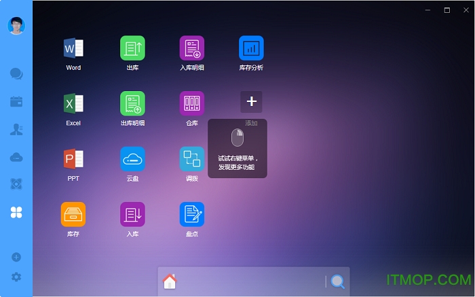
Task: Open the 仓库 warehouse app
Action: (191, 103)
